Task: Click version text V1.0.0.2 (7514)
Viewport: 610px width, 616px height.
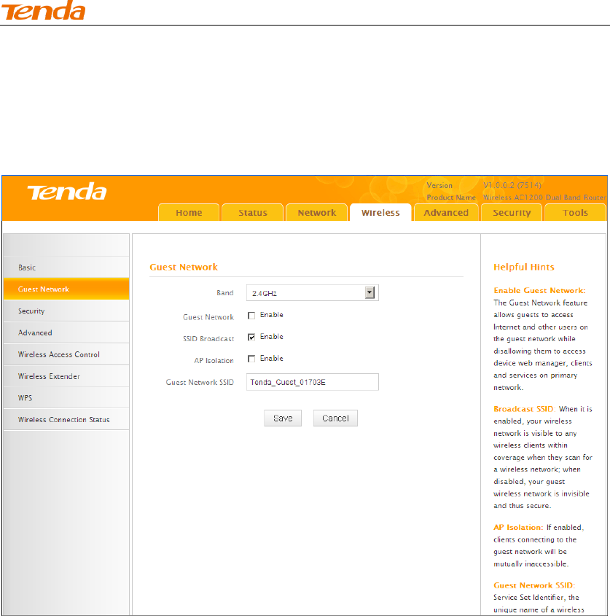Action: pos(512,185)
